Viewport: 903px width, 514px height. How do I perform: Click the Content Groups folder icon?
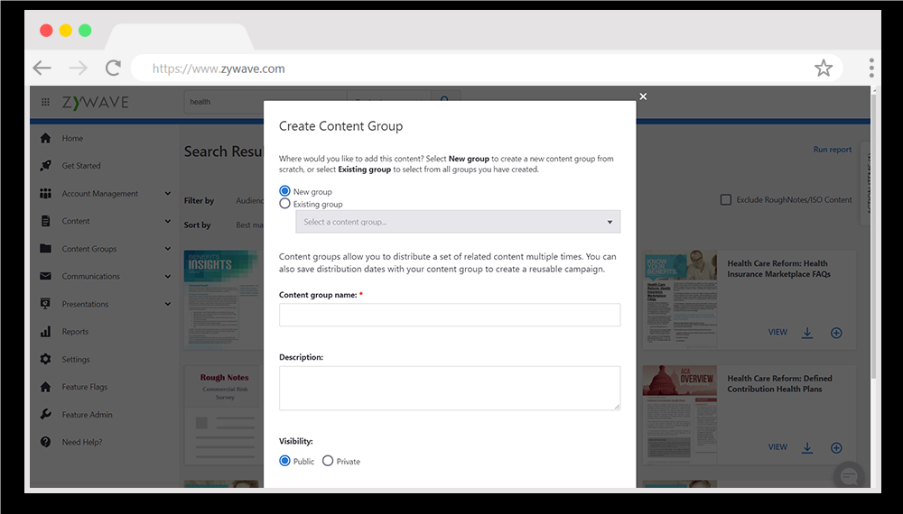[45, 248]
